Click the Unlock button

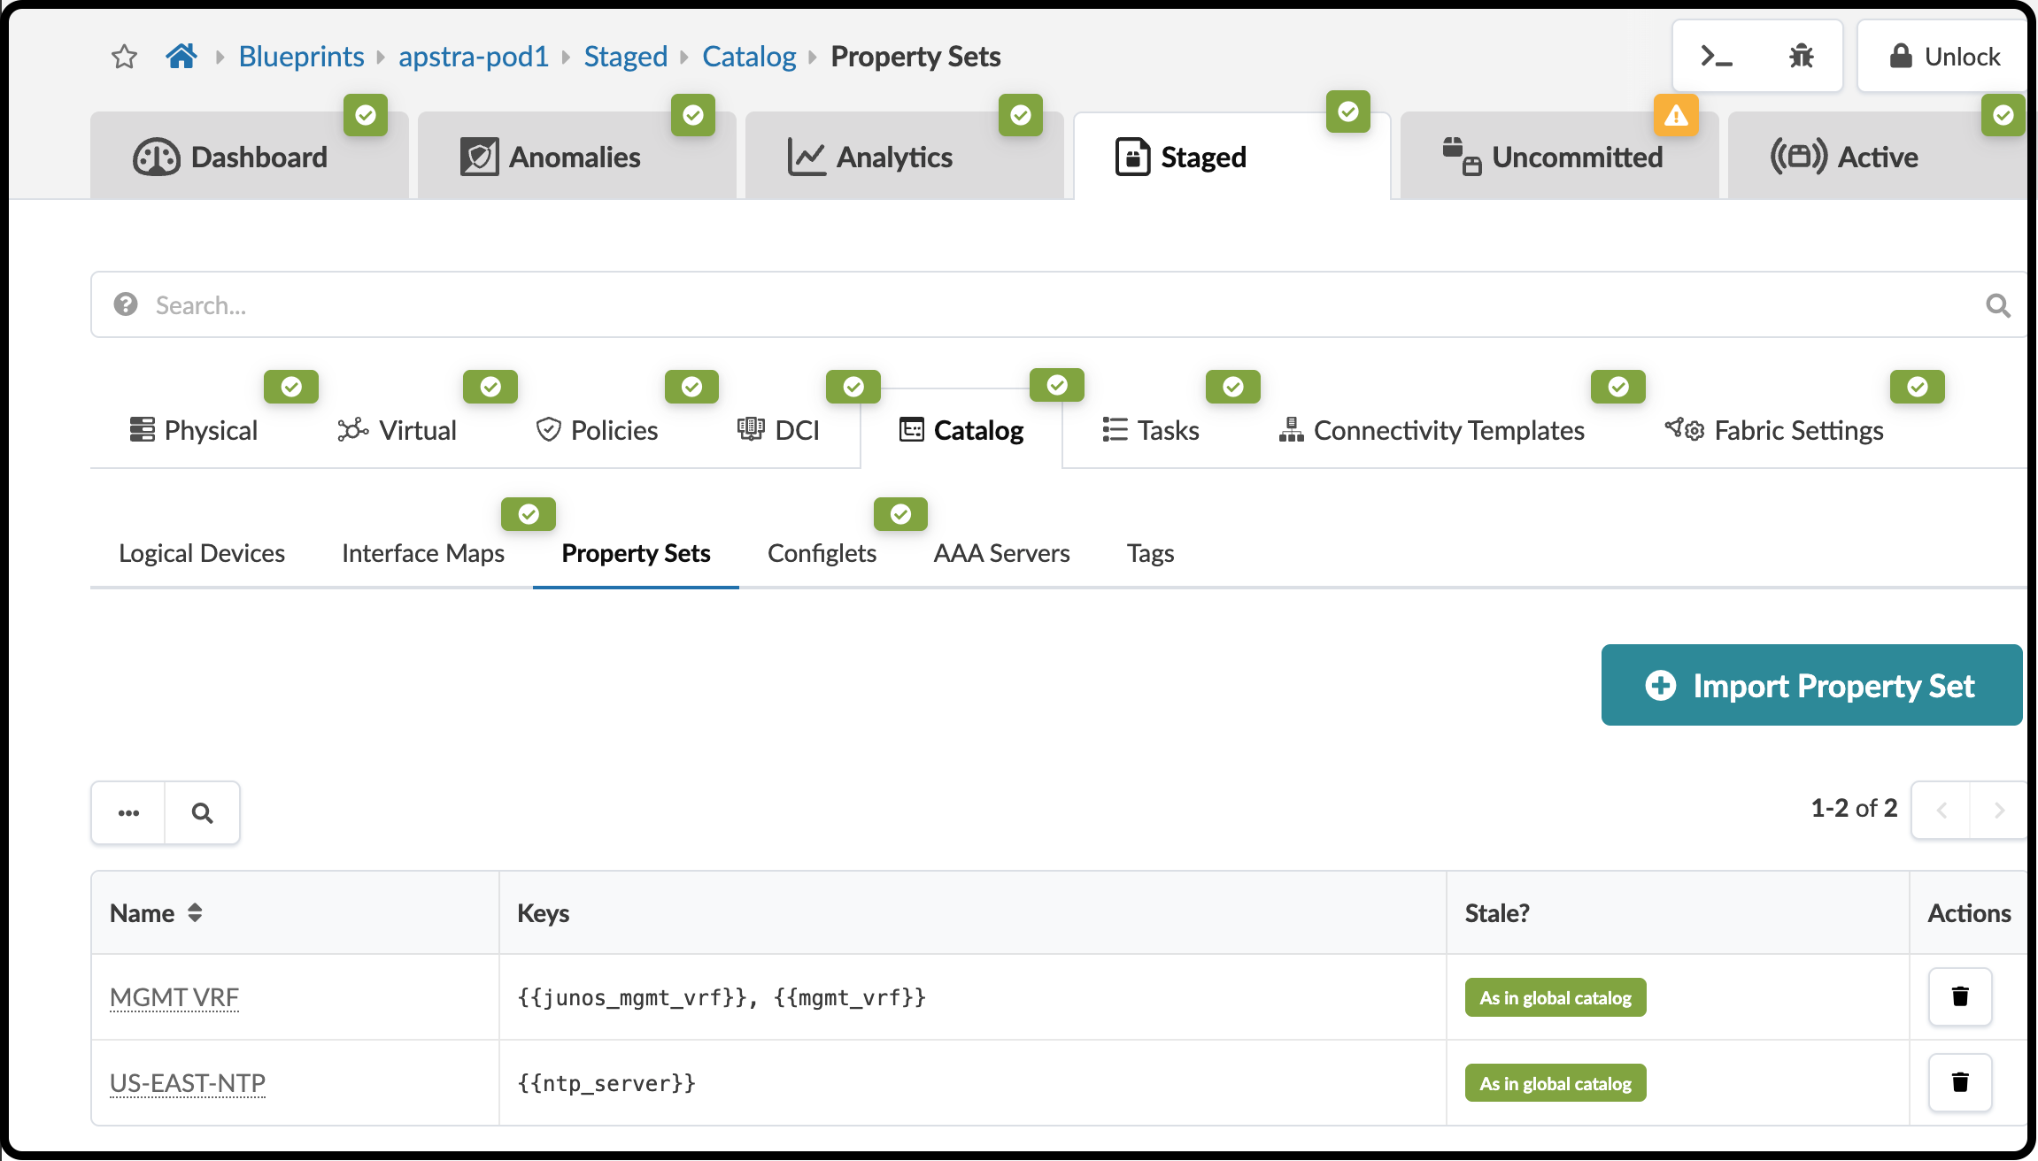(x=1943, y=57)
